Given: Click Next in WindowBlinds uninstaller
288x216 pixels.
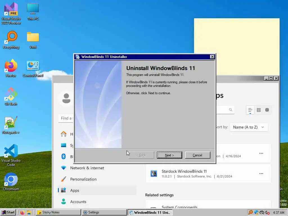Looking at the screenshot, I should coord(169,155).
